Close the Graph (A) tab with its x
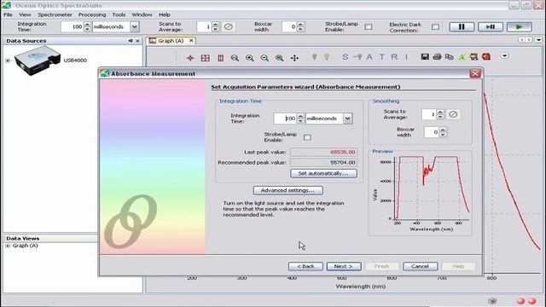This screenshot has width=546, height=307. (191, 41)
